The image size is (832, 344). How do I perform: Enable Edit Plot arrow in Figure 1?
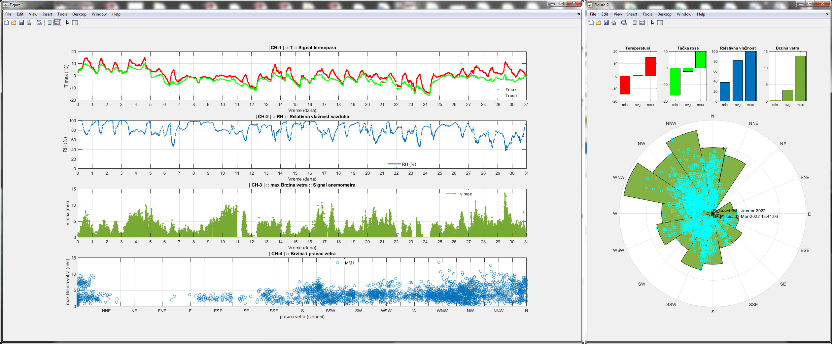point(68,23)
